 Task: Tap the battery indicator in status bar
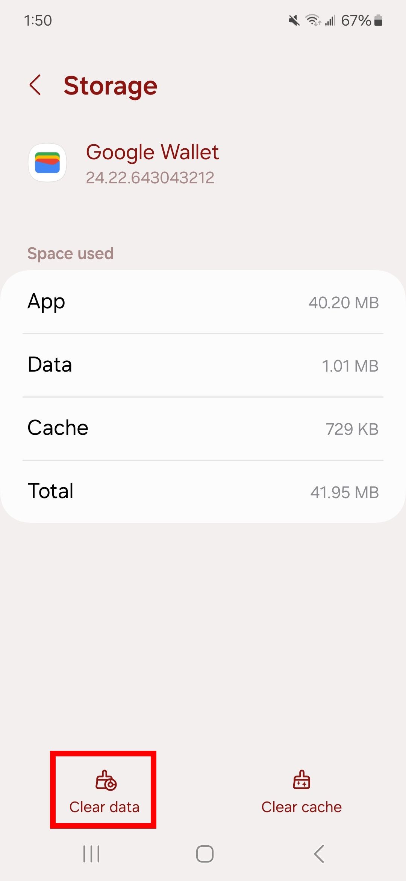click(379, 20)
